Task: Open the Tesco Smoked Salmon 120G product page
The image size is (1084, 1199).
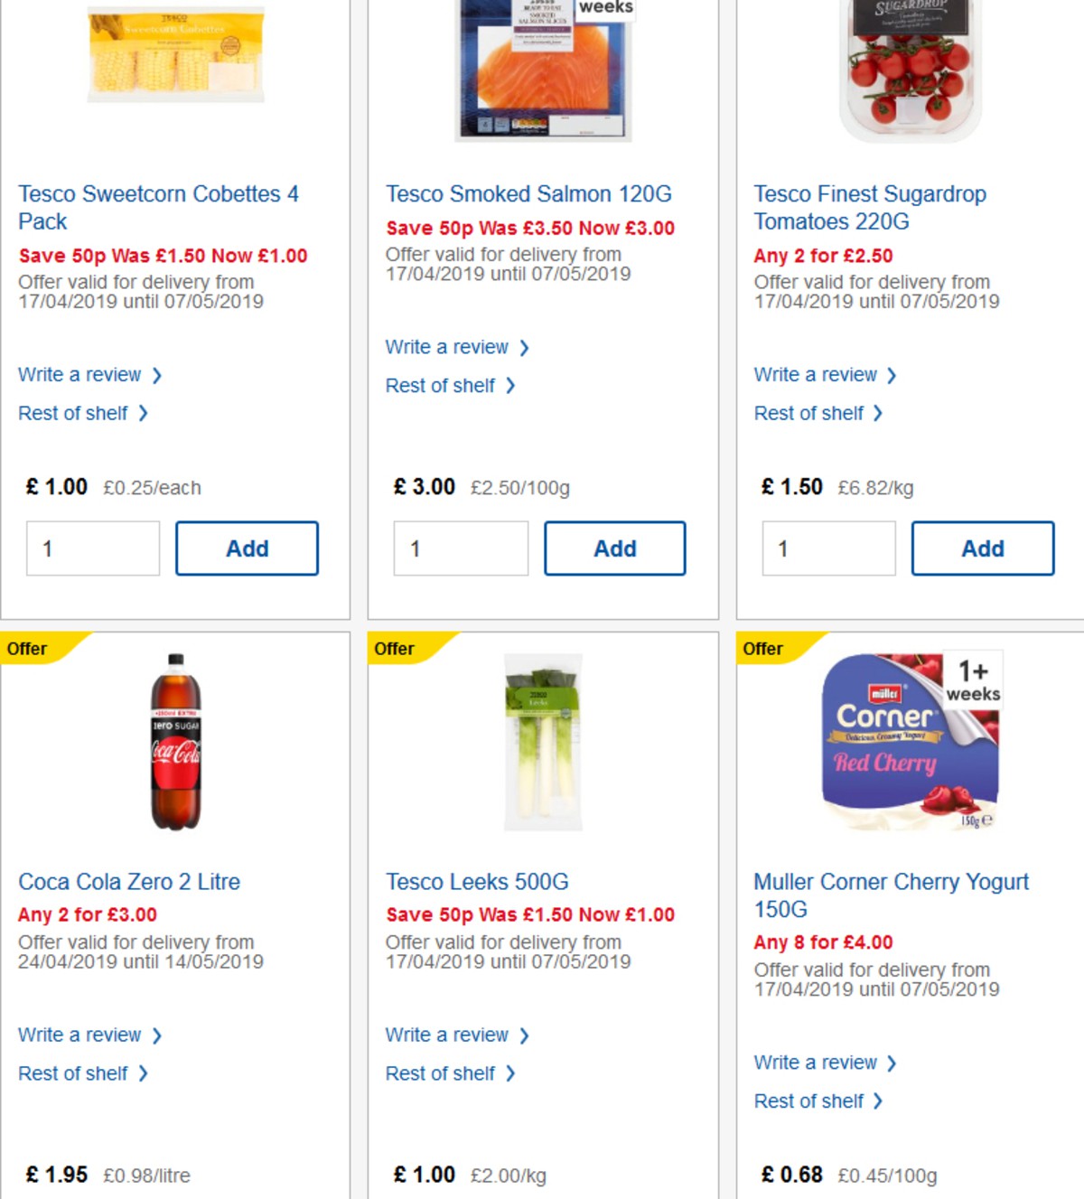Action: (x=527, y=193)
